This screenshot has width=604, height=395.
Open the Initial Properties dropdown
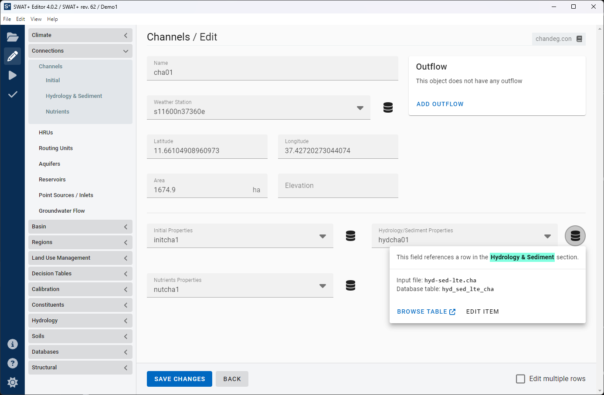240,236
